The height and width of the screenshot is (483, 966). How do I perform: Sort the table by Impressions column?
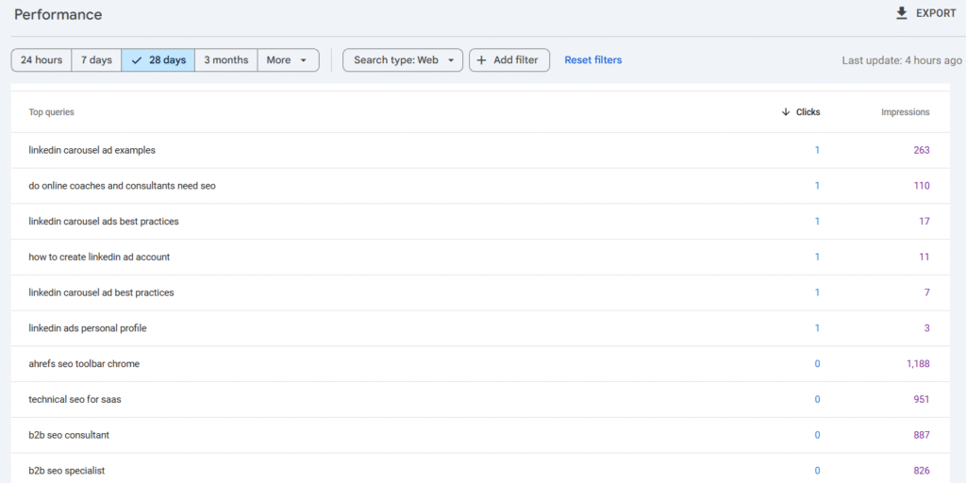pos(905,112)
